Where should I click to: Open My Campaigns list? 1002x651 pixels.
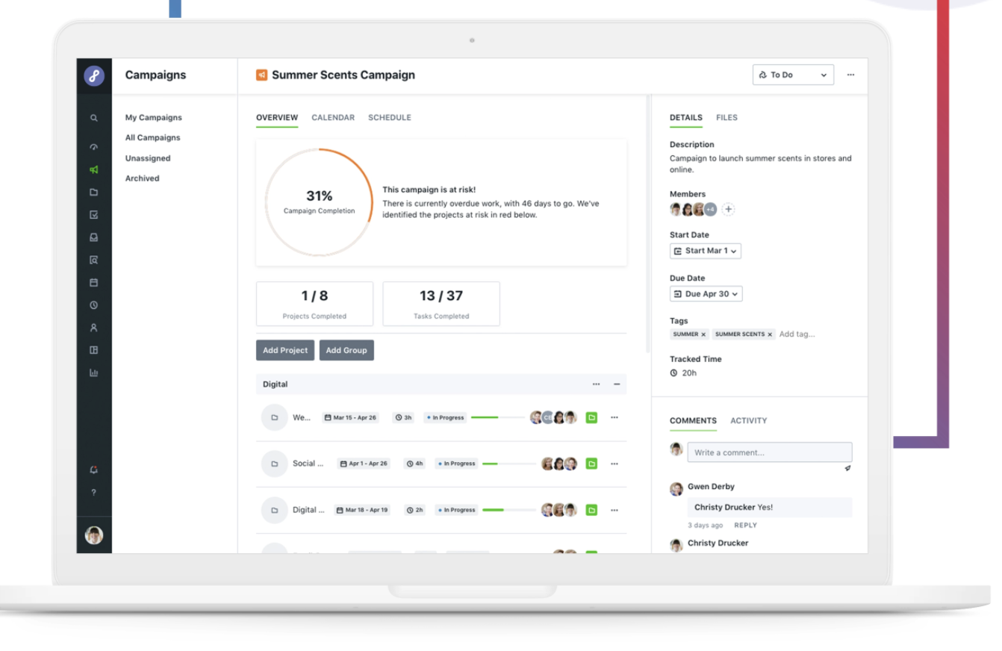(x=154, y=117)
